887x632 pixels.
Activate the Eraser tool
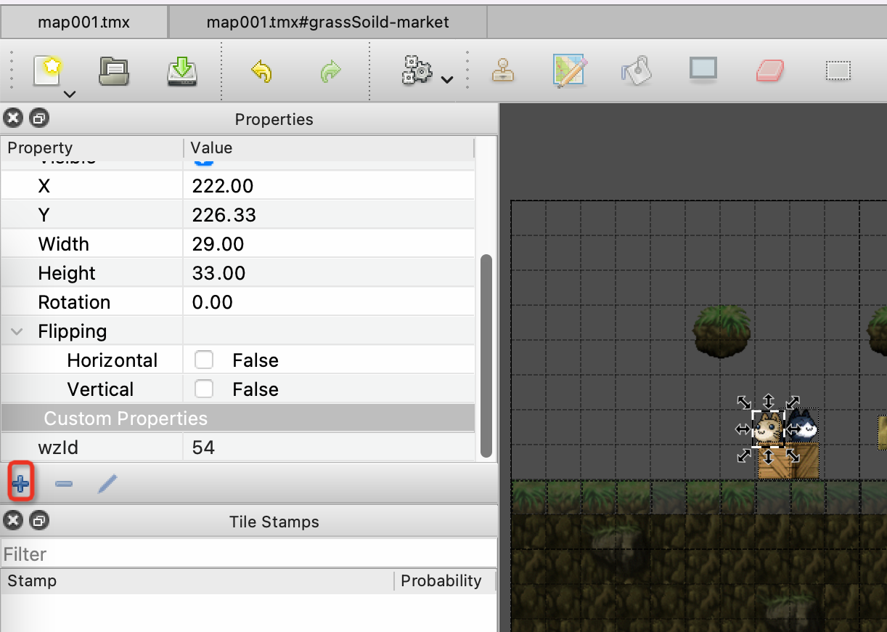pyautogui.click(x=769, y=70)
